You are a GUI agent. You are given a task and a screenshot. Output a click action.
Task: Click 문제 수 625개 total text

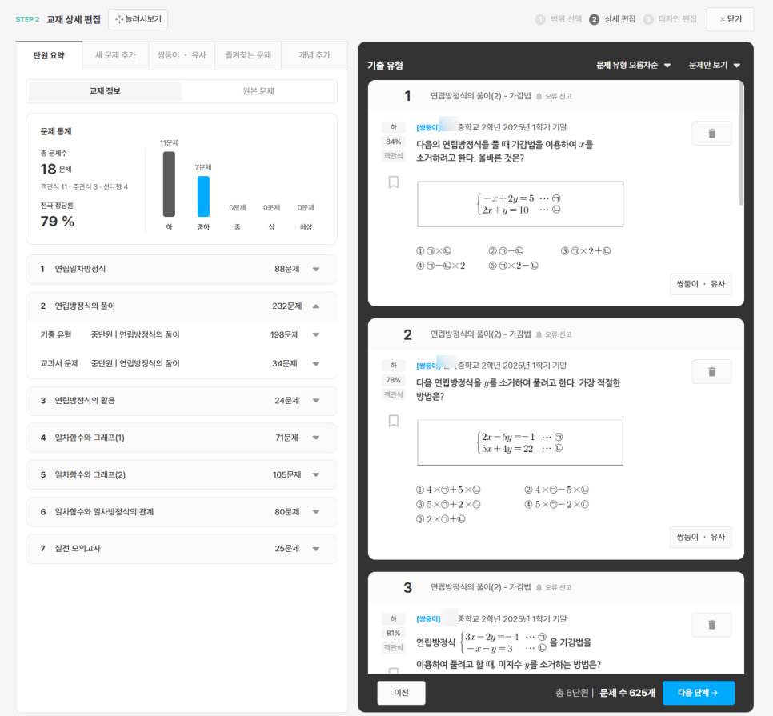coord(627,692)
